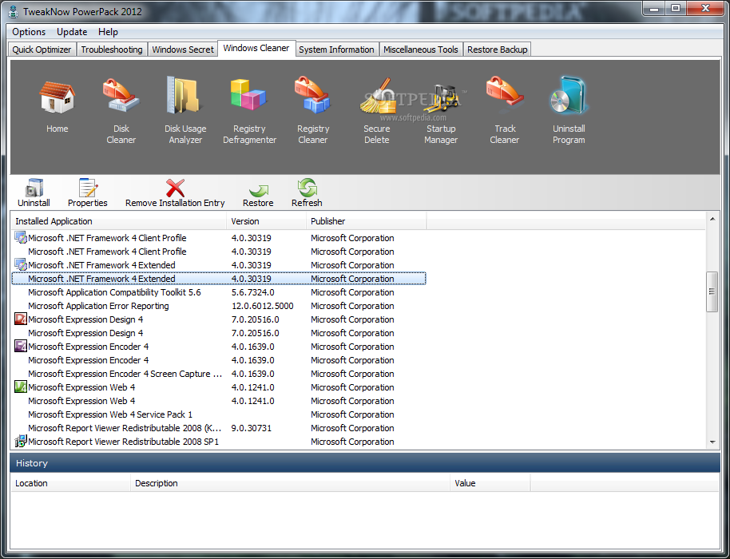Switch to the Windows Secret tab
This screenshot has height=559, width=730.
pyautogui.click(x=182, y=50)
